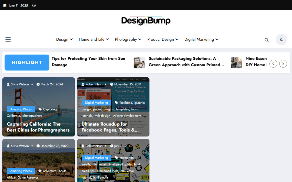Click user icon beside Silvia Watson, California post
This screenshot has height=182, width=292.
point(8,84)
